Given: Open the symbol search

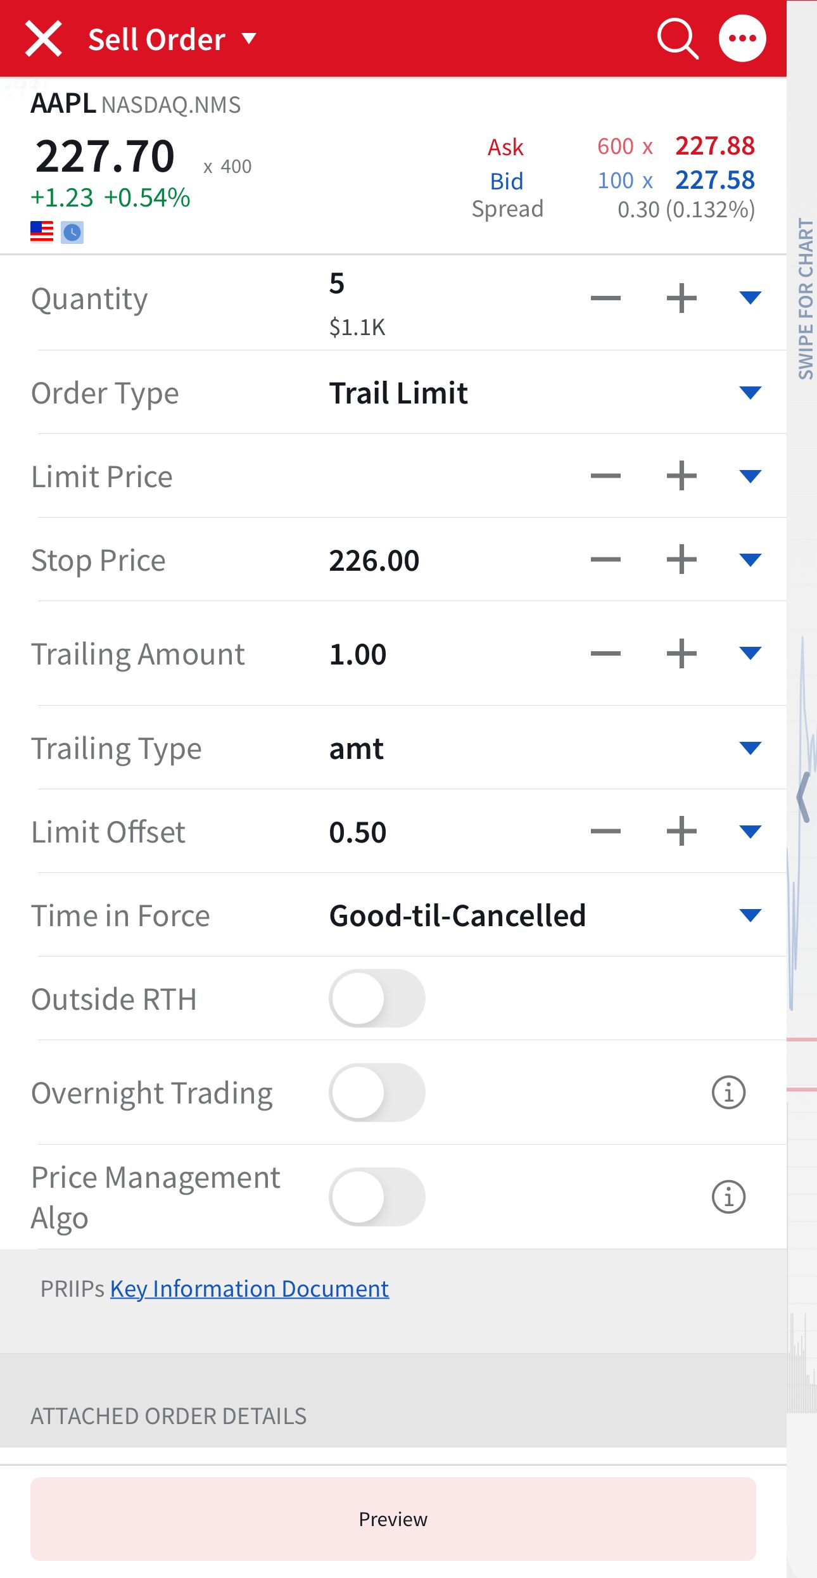Looking at the screenshot, I should click(x=678, y=39).
